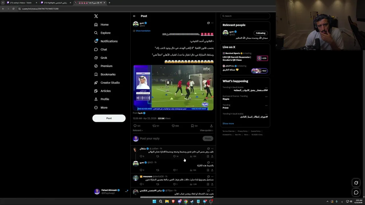Viewport: 365px width, 205px height.
Task: Click the Search box
Action: coord(245,16)
